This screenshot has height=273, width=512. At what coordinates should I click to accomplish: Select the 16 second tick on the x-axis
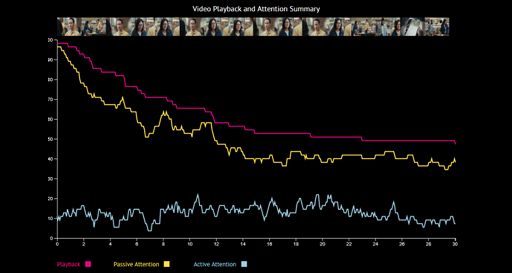point(270,244)
